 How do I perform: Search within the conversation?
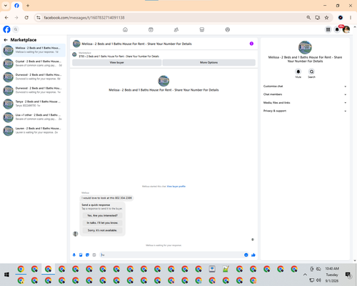tap(311, 71)
